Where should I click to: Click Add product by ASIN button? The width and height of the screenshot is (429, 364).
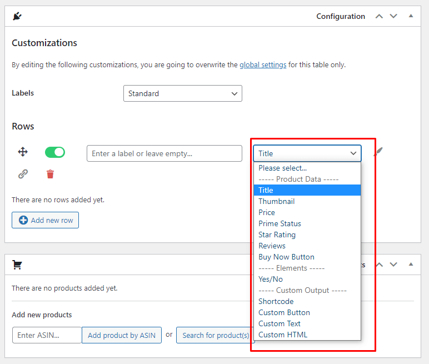(x=122, y=335)
